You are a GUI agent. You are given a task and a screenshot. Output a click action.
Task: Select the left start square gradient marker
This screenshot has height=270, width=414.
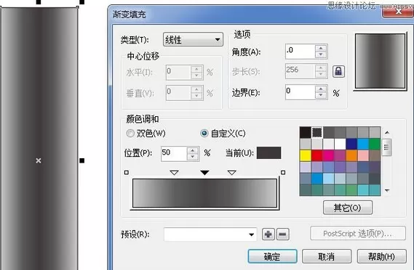pyautogui.click(x=127, y=173)
